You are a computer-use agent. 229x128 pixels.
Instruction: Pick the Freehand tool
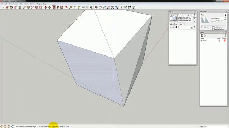tap(40, 7)
